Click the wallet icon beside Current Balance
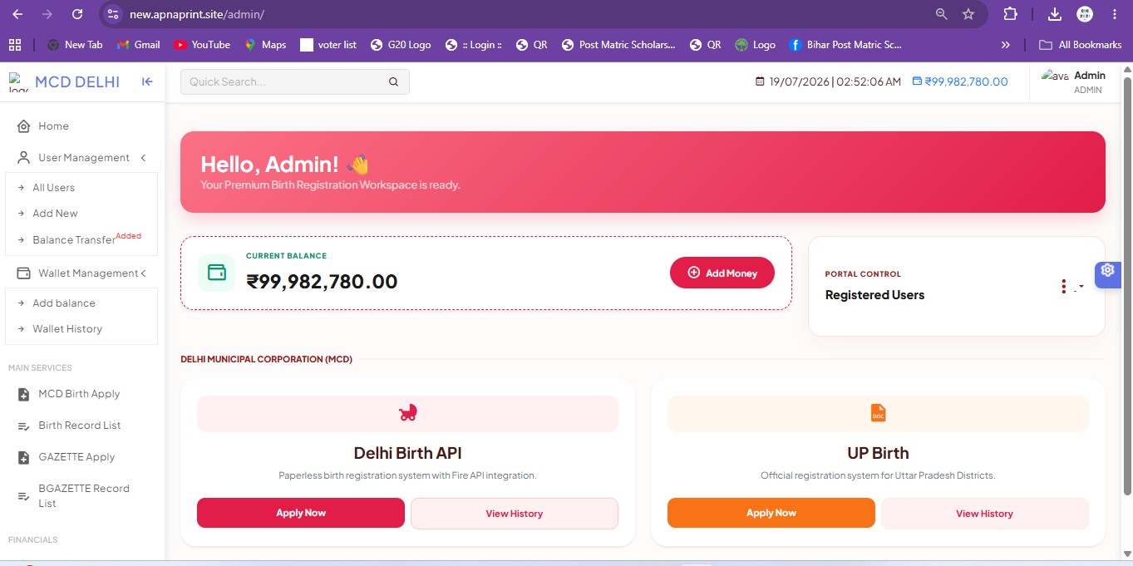1133x566 pixels. coord(217,273)
